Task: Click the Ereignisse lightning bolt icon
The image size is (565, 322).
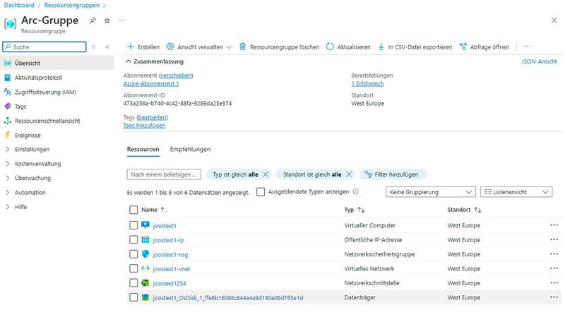Action: [x=7, y=135]
